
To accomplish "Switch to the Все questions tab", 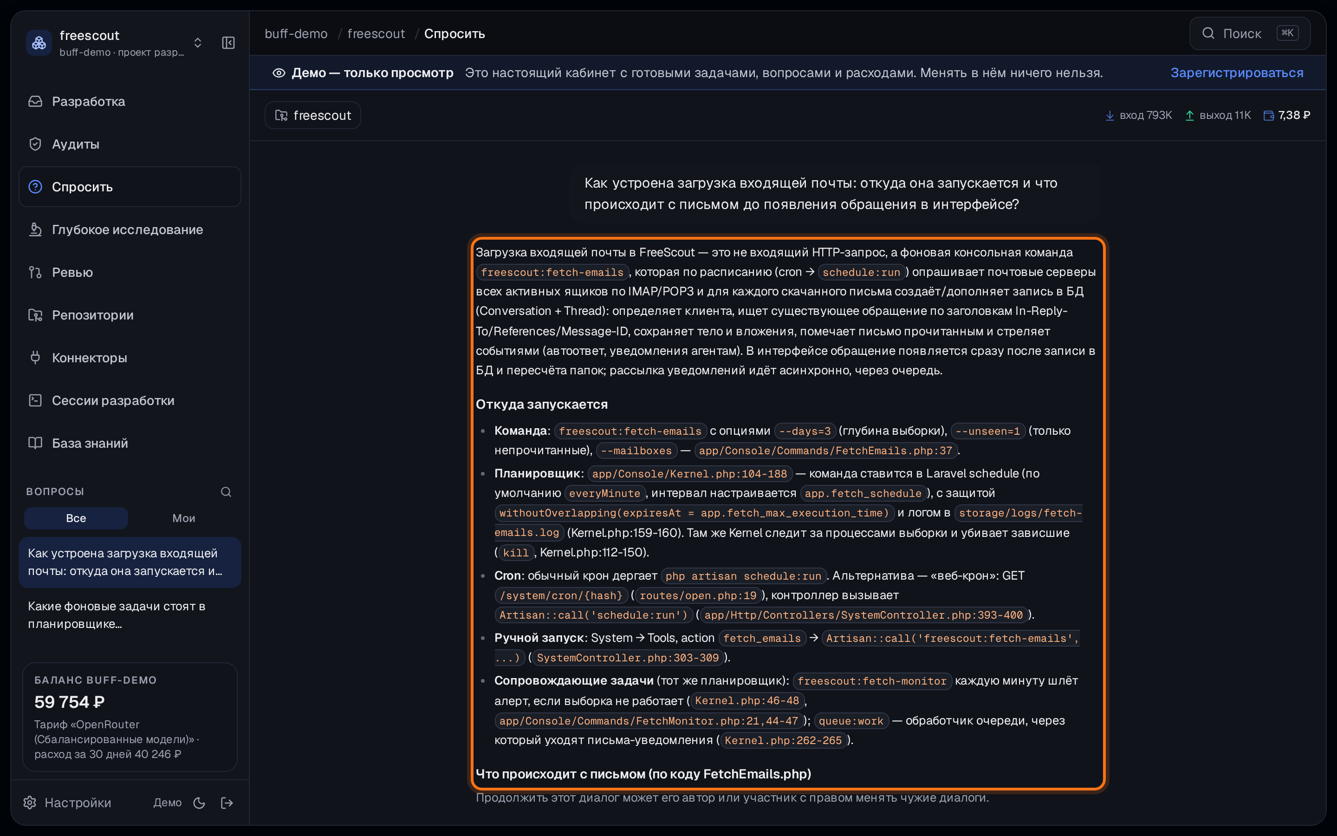I will point(76,518).
